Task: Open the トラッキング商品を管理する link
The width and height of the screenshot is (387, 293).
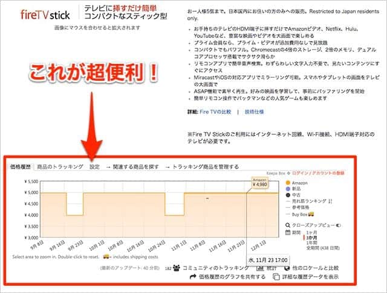Action: click(x=206, y=166)
